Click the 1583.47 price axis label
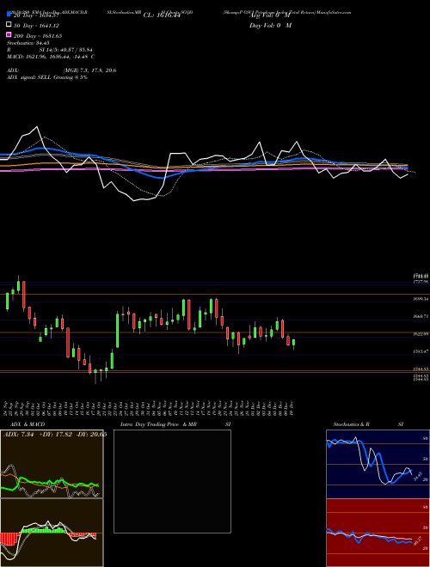The height and width of the screenshot is (567, 430). coord(421,351)
